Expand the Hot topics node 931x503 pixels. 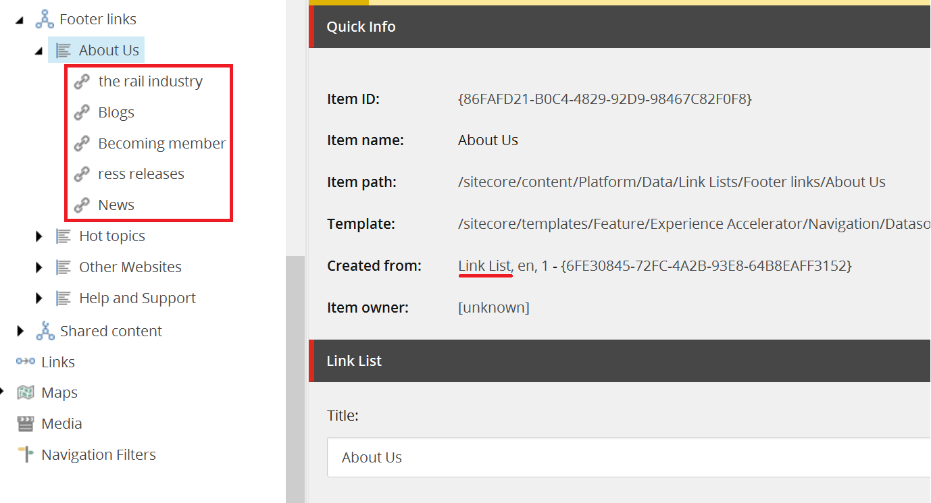(x=39, y=236)
